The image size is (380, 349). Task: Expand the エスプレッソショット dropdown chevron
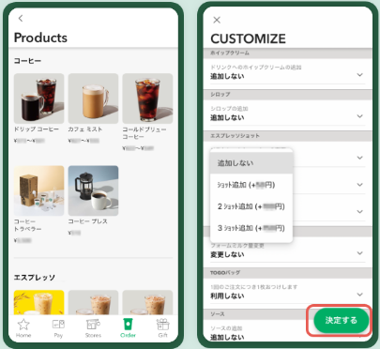pos(360,158)
